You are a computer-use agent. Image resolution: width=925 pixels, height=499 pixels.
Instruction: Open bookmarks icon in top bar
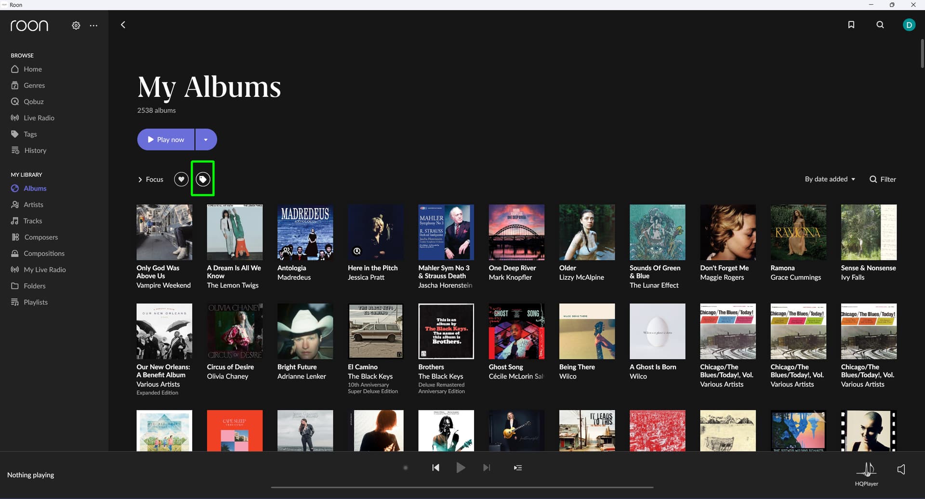(851, 25)
